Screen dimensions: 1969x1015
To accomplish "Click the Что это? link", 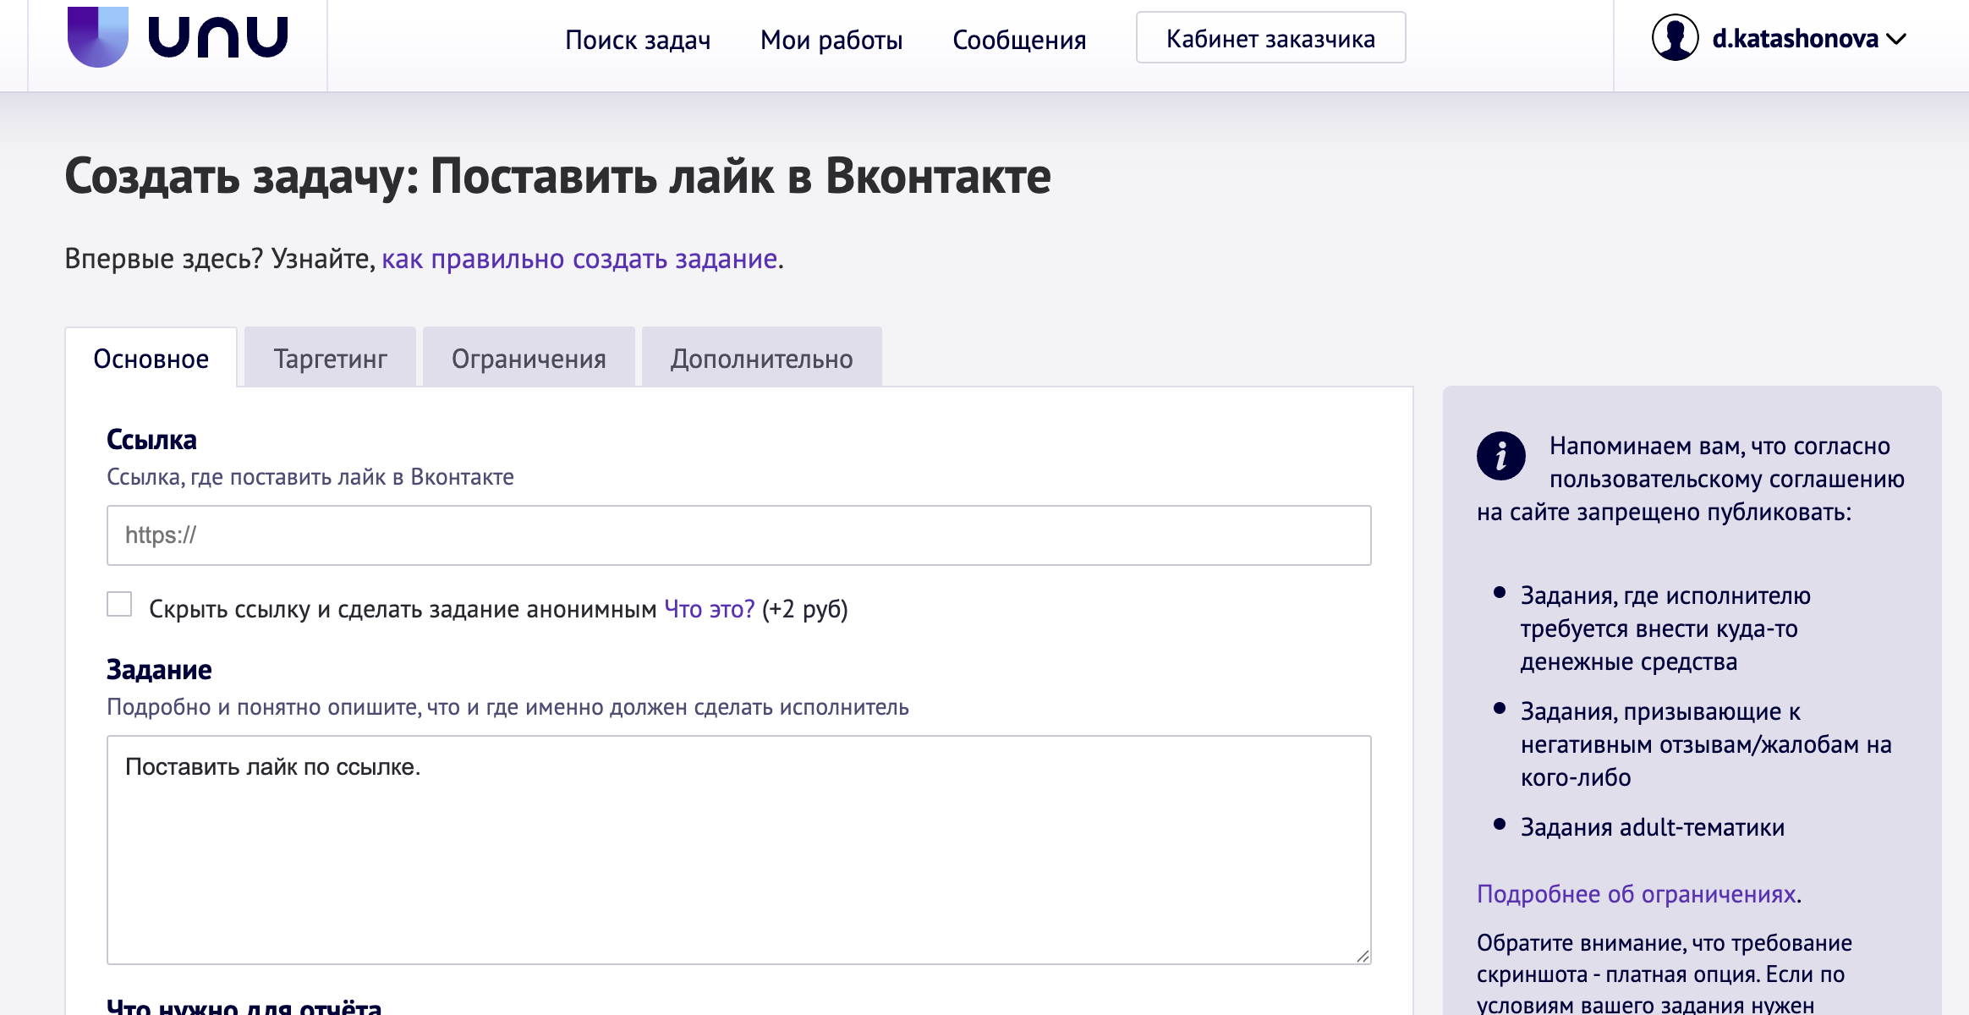I will (709, 609).
